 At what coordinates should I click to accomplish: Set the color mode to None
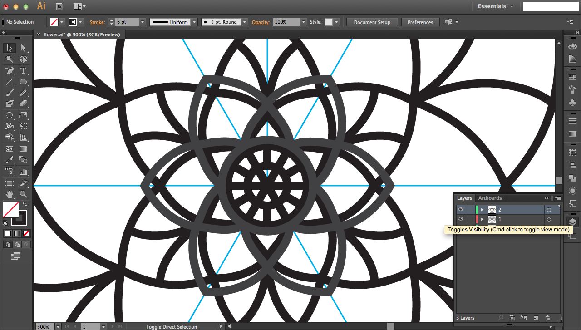[26, 233]
